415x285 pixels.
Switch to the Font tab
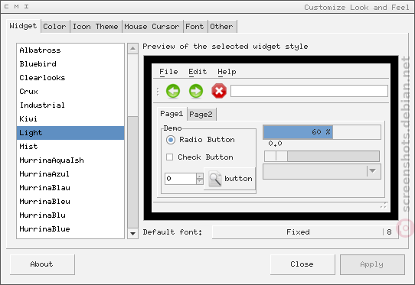pos(195,27)
